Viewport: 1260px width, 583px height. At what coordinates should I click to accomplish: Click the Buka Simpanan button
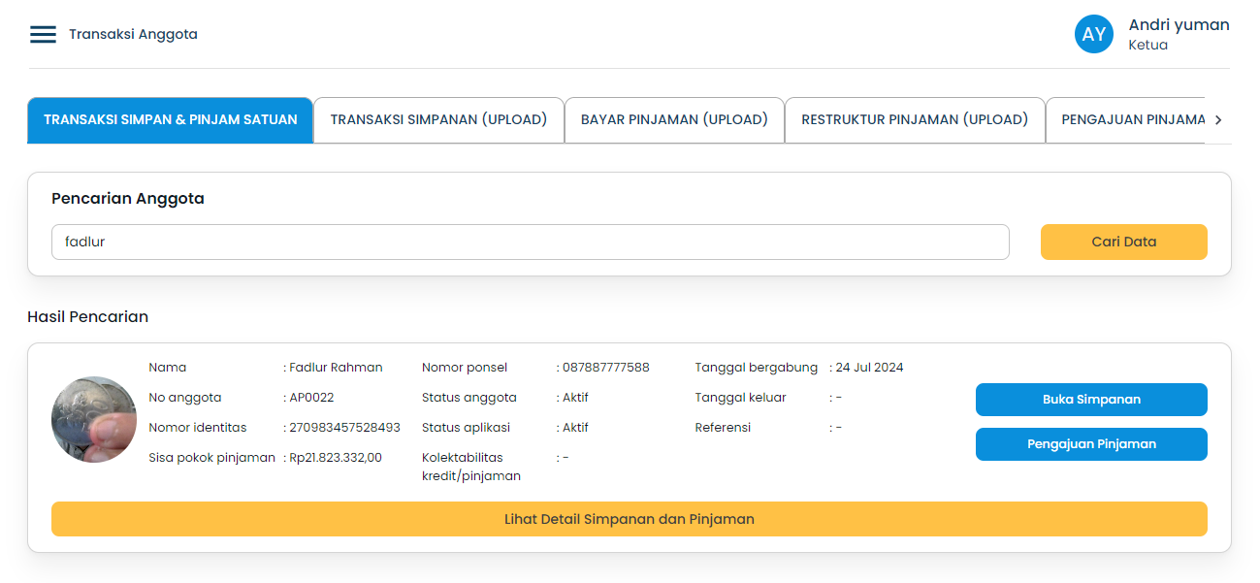pyautogui.click(x=1091, y=399)
